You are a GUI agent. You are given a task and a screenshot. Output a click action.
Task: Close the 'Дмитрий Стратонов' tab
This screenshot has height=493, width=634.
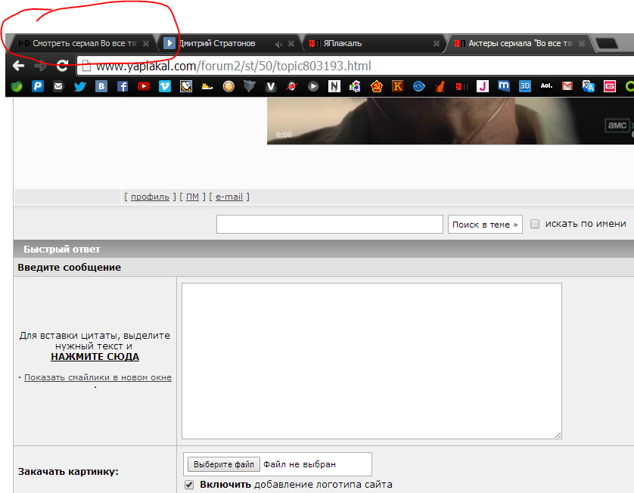pos(291,44)
